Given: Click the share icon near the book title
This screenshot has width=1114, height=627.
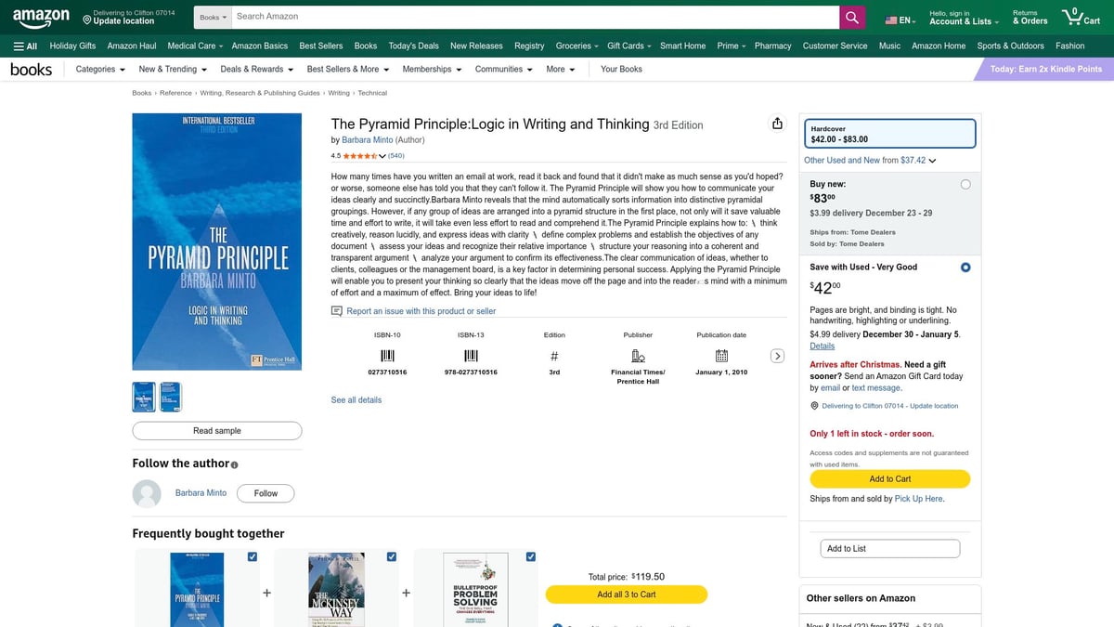Looking at the screenshot, I should tap(777, 123).
